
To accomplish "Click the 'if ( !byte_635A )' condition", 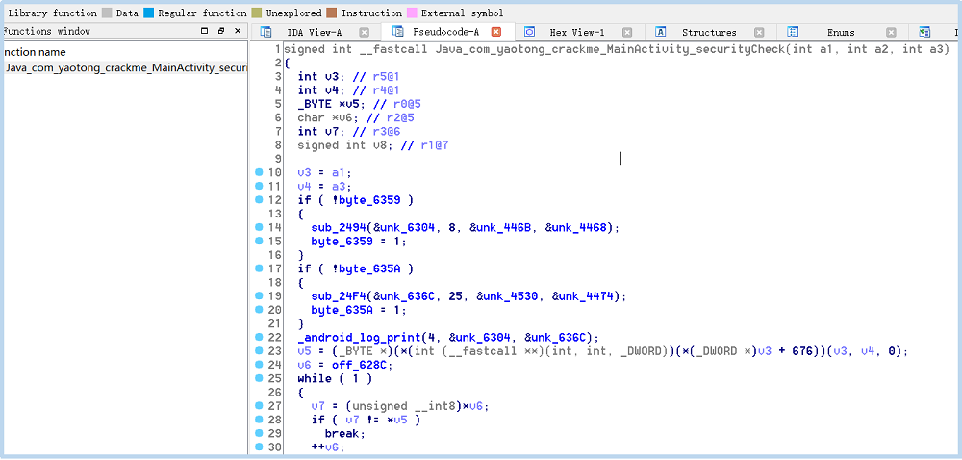I will pos(356,268).
